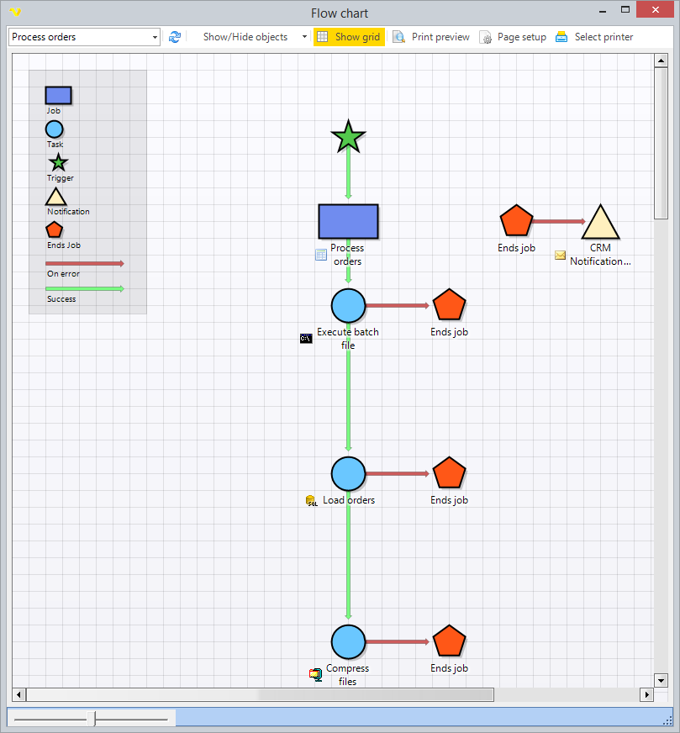
Task: Toggle the Show grid button
Action: [x=349, y=37]
